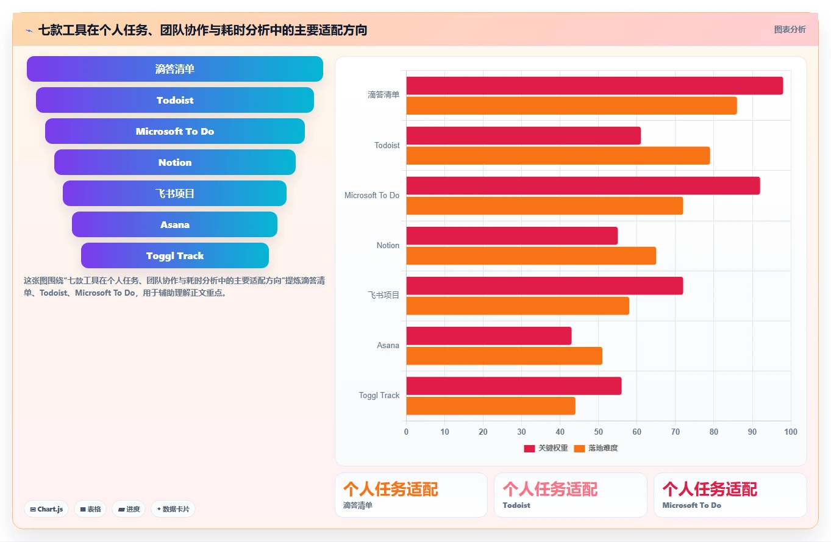
Task: Click the Asana y-axis label
Action: (388, 345)
